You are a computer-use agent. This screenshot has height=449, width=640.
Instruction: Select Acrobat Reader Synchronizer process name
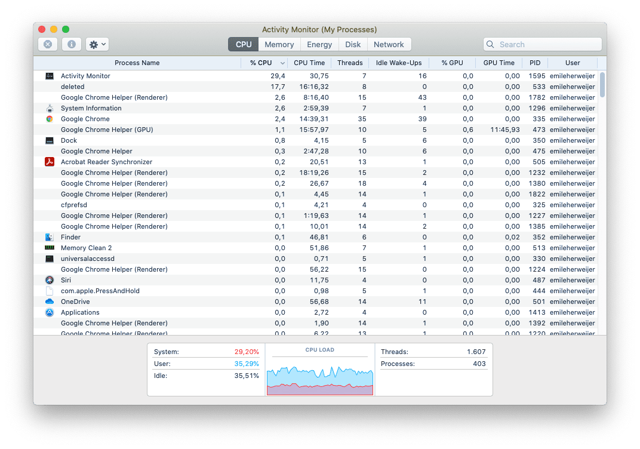(106, 162)
